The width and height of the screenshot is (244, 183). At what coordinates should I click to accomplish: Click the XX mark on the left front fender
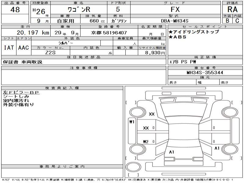coord(152,114)
